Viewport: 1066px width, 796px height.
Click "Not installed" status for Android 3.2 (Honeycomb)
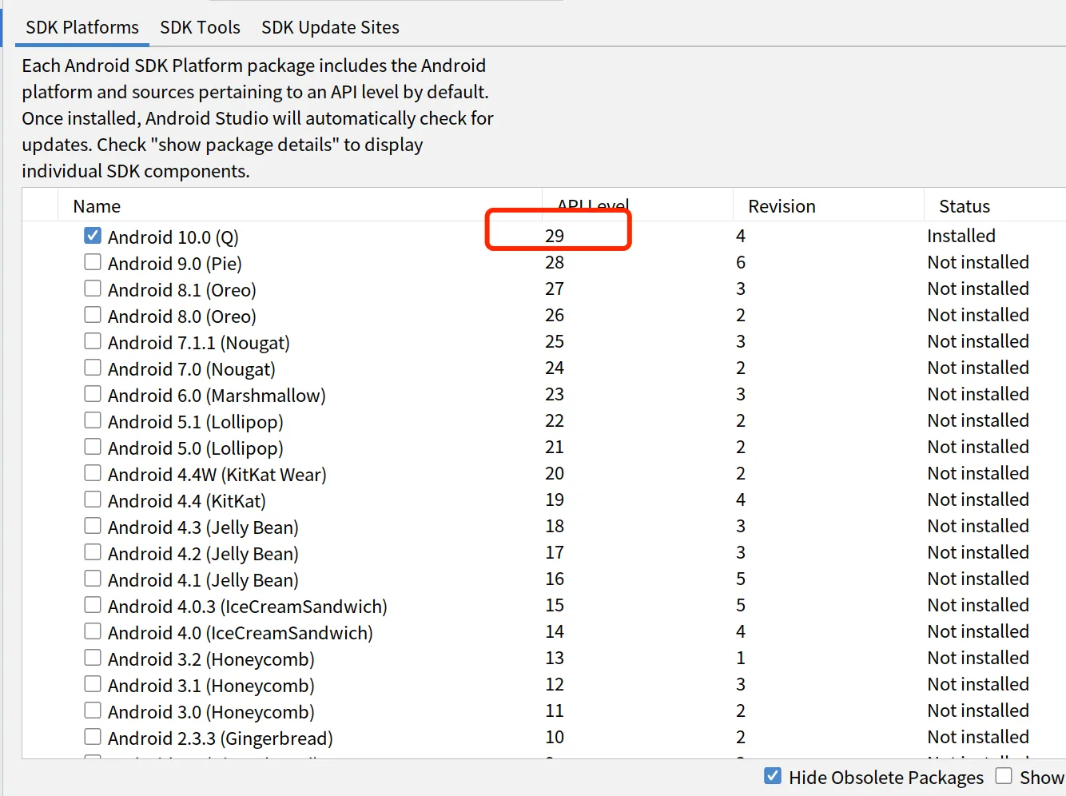pyautogui.click(x=978, y=658)
